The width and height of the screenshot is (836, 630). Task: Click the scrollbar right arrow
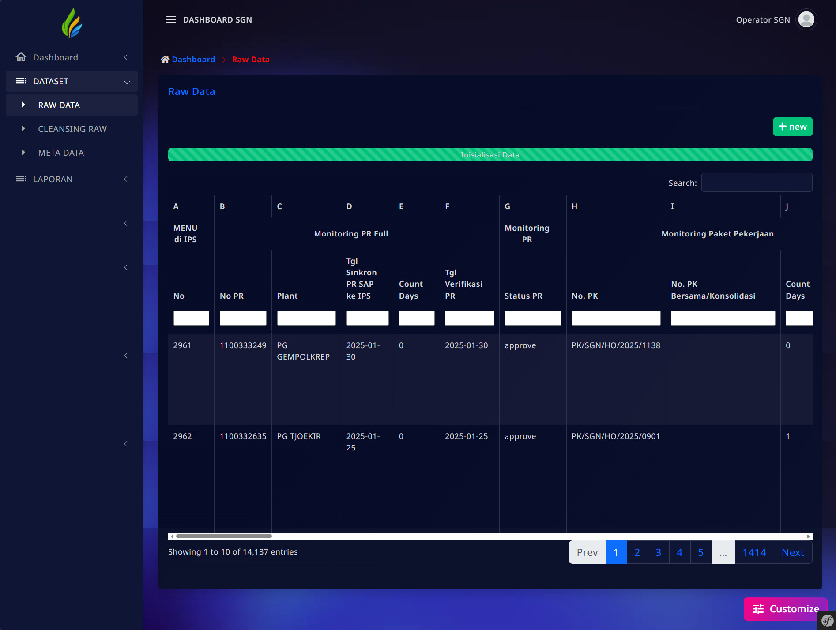click(809, 536)
